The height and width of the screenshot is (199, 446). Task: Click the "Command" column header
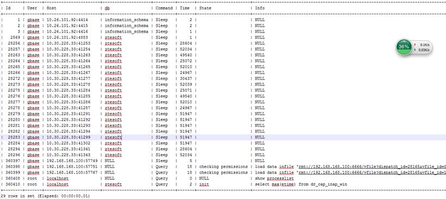pos(164,8)
